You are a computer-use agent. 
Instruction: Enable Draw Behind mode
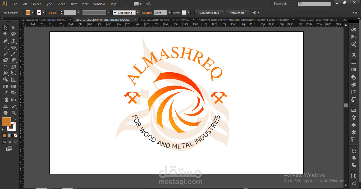pos(10,142)
